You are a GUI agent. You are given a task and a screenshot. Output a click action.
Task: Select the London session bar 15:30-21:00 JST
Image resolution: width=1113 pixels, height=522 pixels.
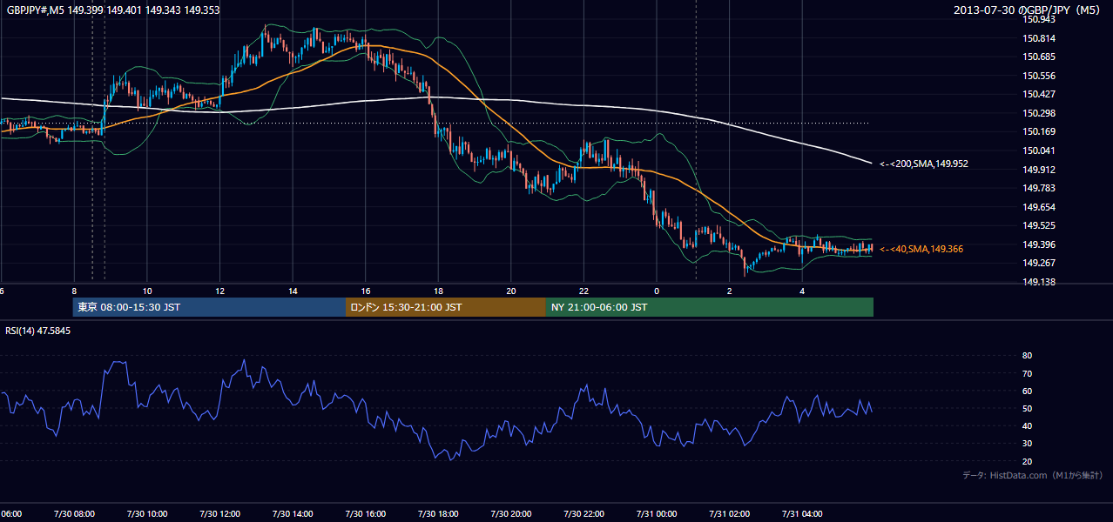tap(446, 307)
